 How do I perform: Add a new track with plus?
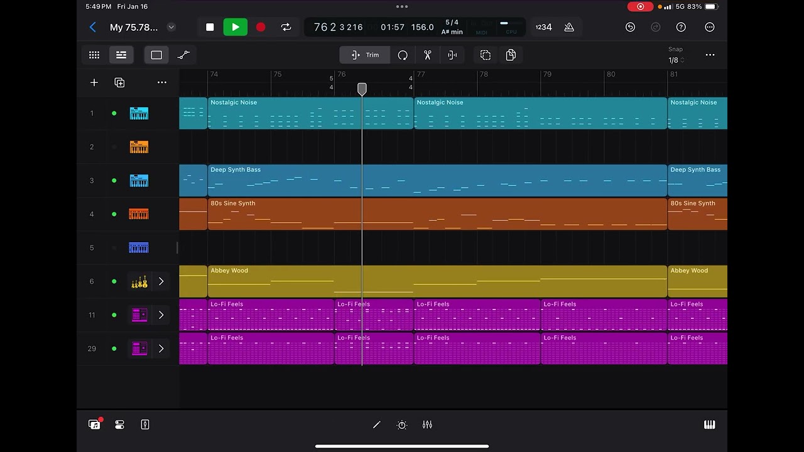[94, 83]
